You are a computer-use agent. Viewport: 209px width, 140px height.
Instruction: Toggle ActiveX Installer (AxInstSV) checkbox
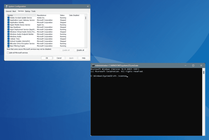(x=9, y=41)
